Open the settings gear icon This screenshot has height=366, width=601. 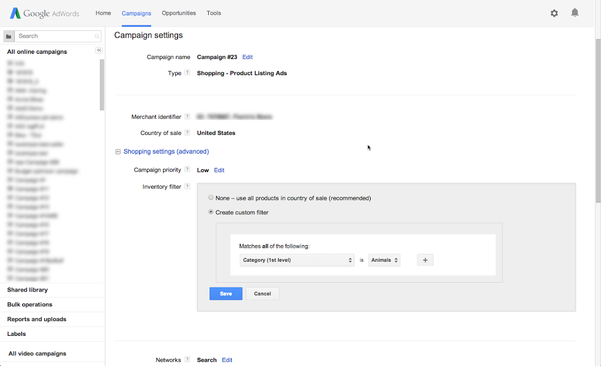point(554,13)
